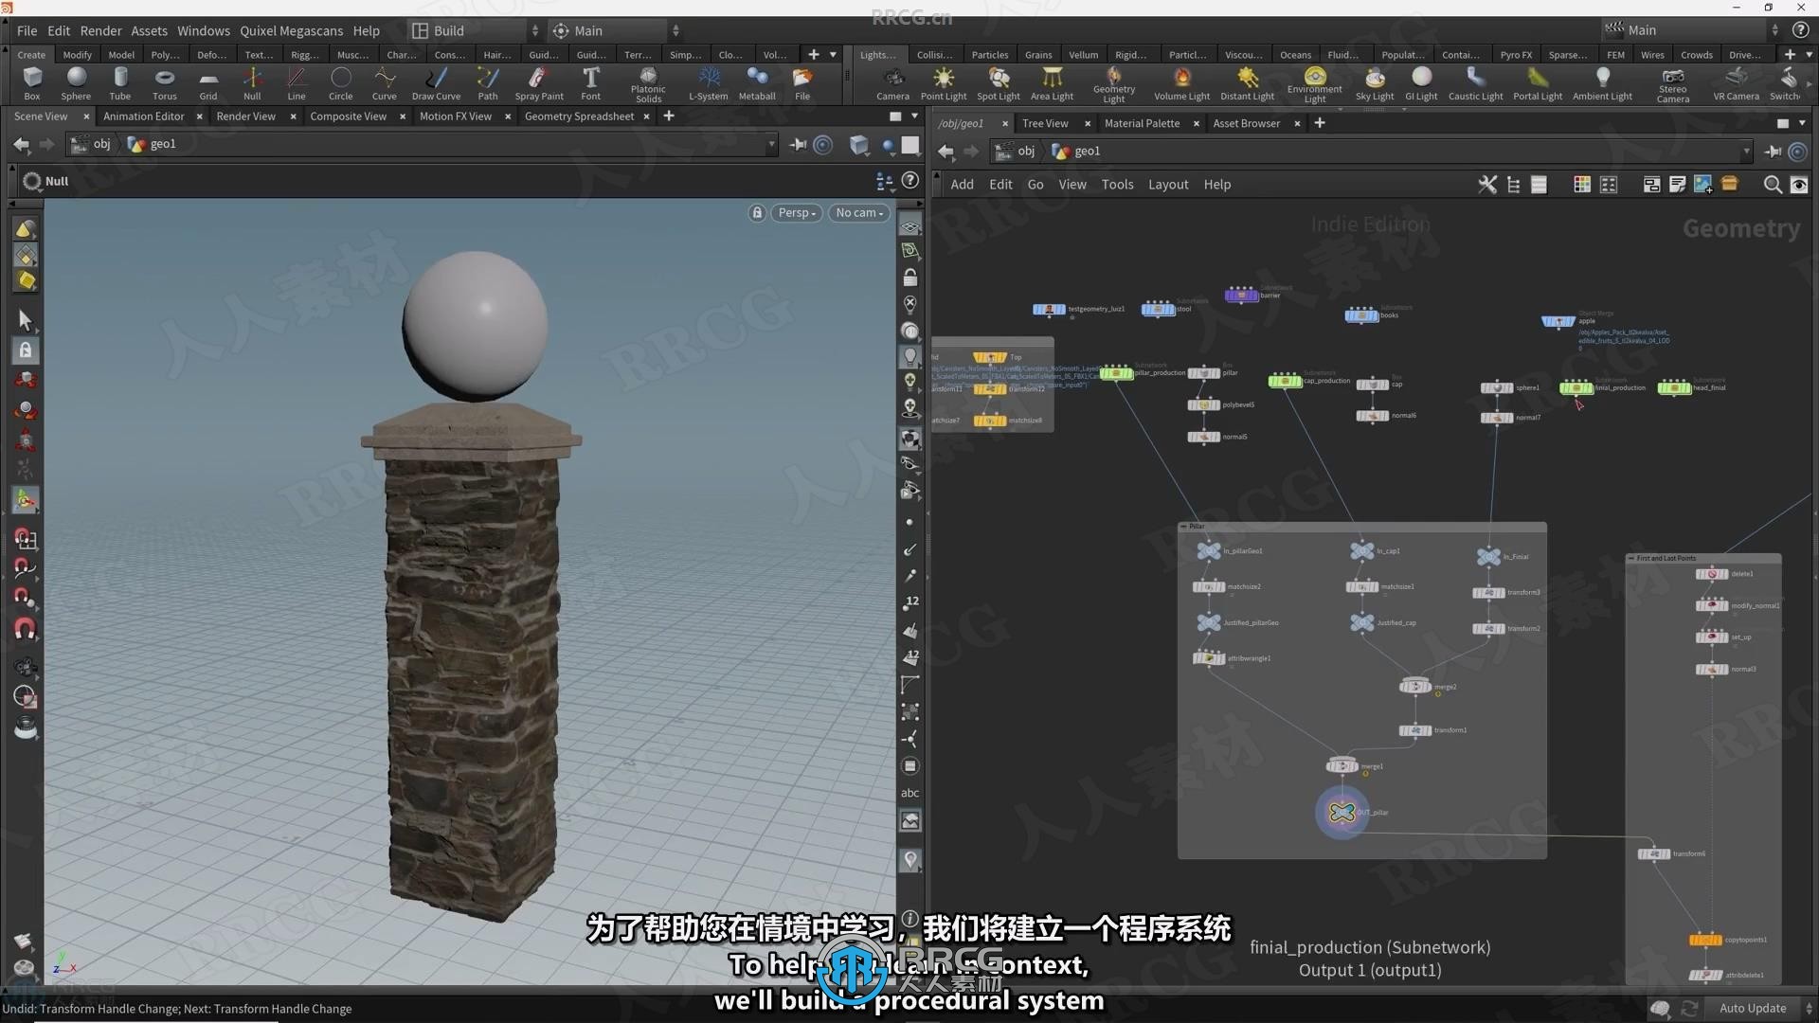Open Scene View pane tab options arrow
1819x1023 pixels.
click(914, 117)
